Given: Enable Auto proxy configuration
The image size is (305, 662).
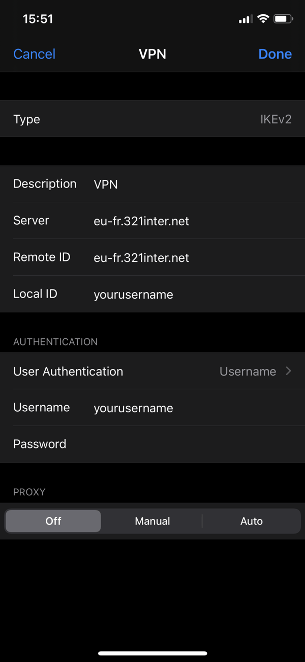Looking at the screenshot, I should tap(251, 521).
